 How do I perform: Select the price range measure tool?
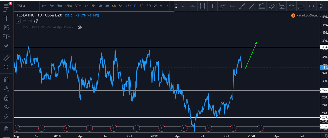click(x=282, y=6)
